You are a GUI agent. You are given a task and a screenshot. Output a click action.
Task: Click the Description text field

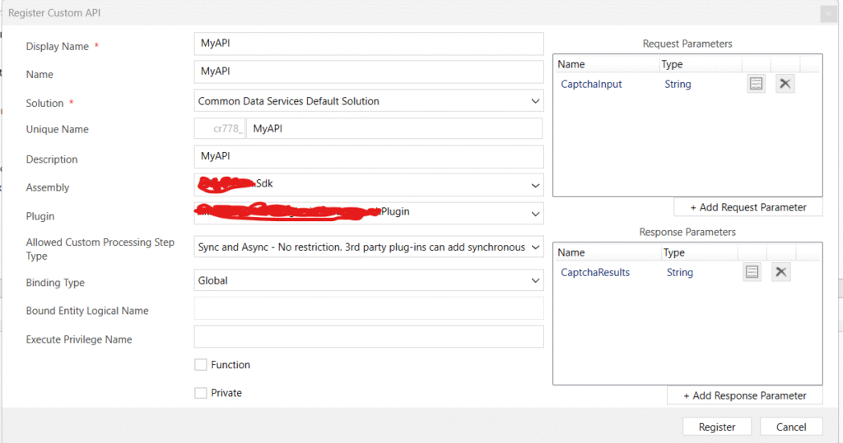tap(369, 156)
